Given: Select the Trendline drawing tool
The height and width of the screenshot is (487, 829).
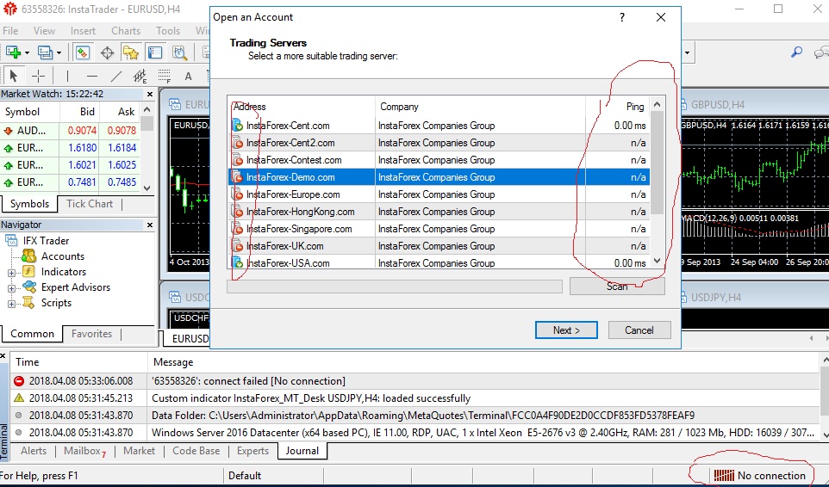Looking at the screenshot, I should pos(115,76).
